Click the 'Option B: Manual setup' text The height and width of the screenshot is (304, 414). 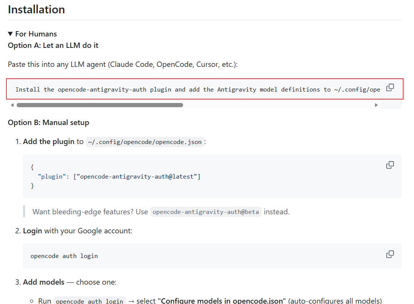[x=49, y=122]
